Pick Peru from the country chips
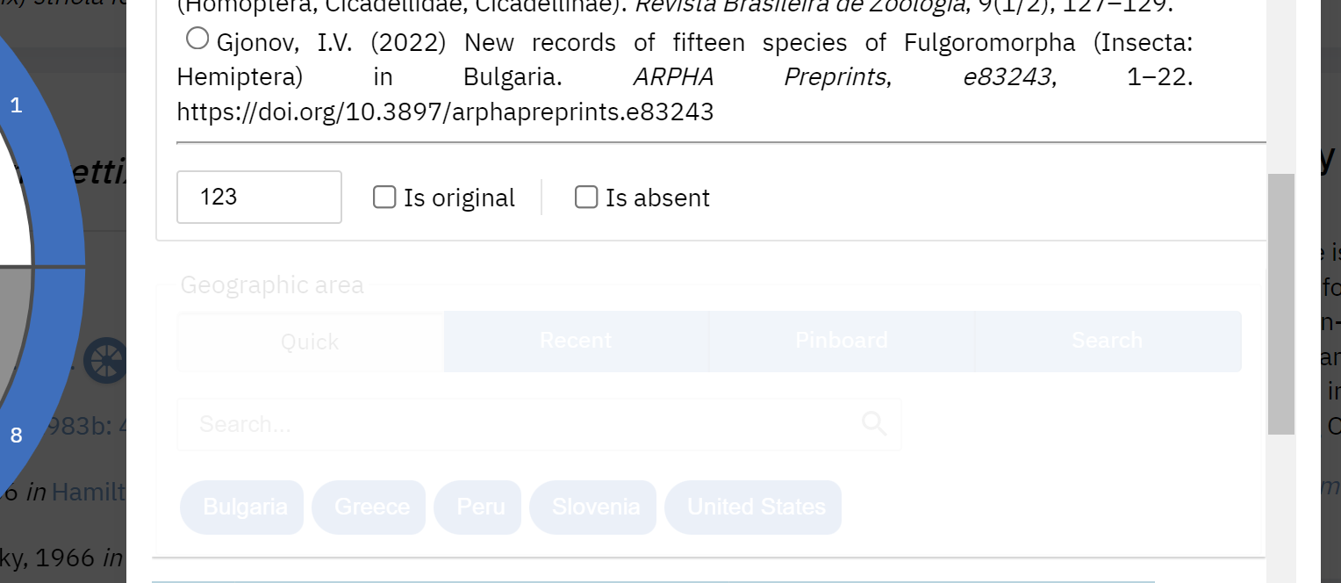The image size is (1341, 583). (x=477, y=507)
